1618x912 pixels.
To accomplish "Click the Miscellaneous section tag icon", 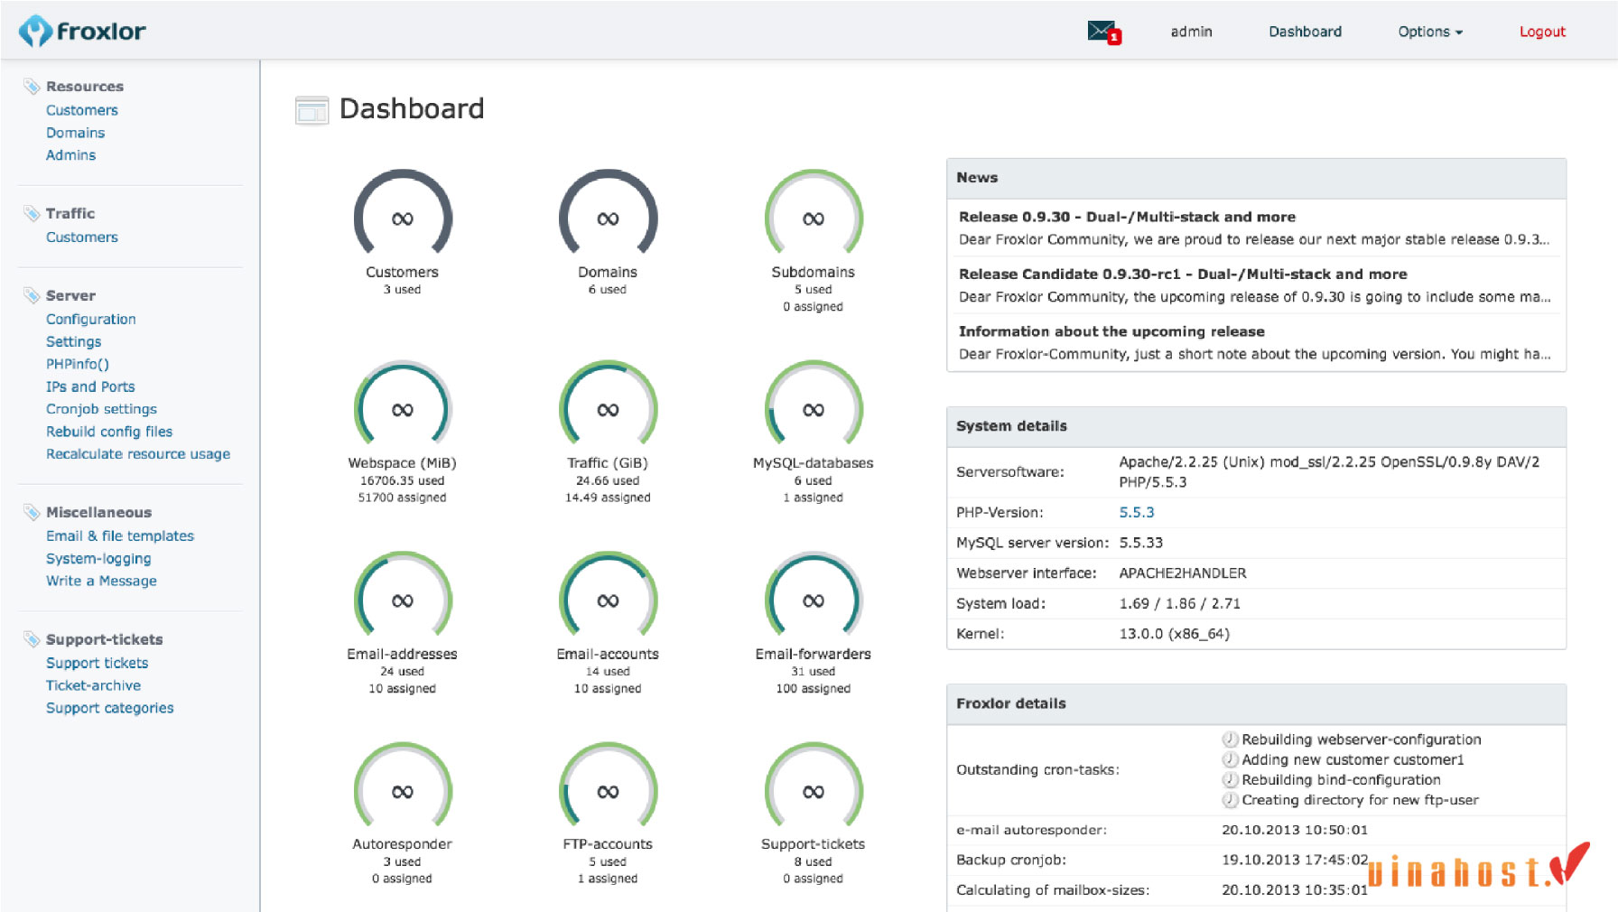I will 32,513.
